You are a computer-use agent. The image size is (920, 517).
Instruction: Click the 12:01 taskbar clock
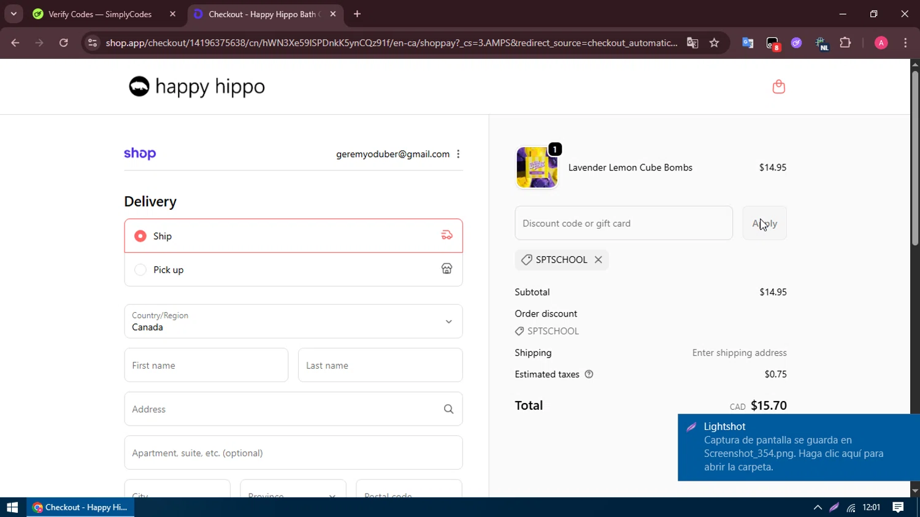(872, 507)
